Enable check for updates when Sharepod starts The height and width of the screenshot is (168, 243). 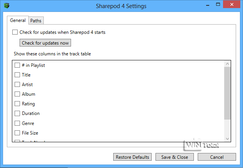(x=15, y=32)
